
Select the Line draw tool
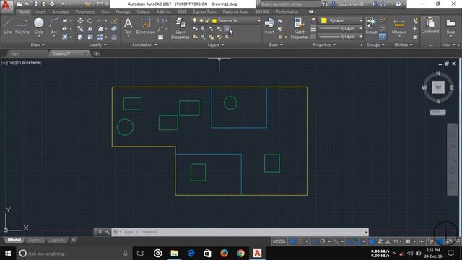8,26
